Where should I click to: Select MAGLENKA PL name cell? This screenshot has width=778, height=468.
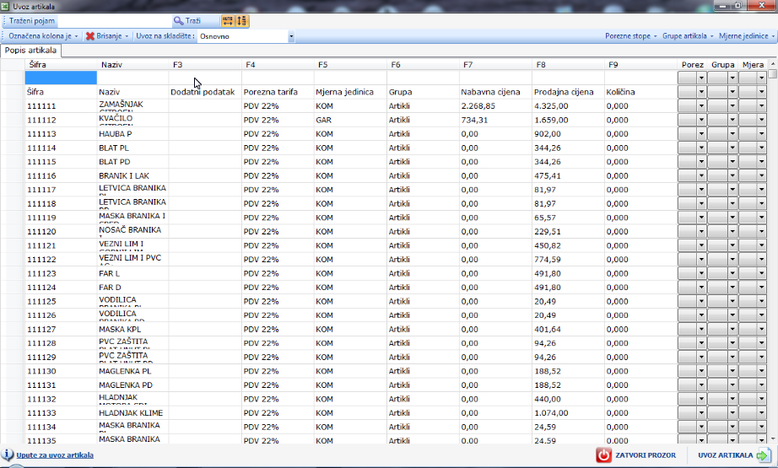pos(132,371)
